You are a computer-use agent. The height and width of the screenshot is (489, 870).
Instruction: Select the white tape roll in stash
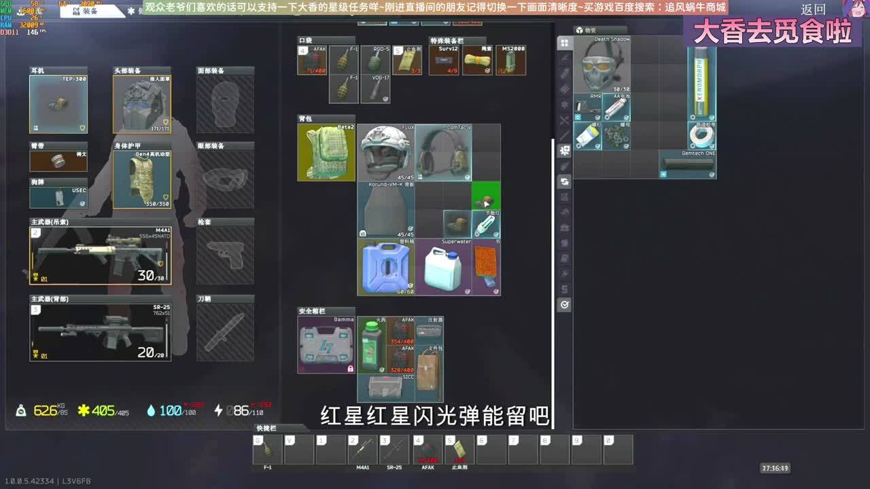tap(702, 136)
